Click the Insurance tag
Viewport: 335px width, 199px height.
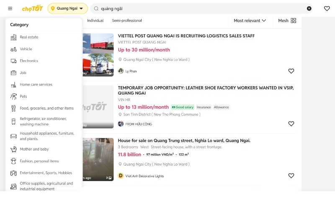[204, 107]
